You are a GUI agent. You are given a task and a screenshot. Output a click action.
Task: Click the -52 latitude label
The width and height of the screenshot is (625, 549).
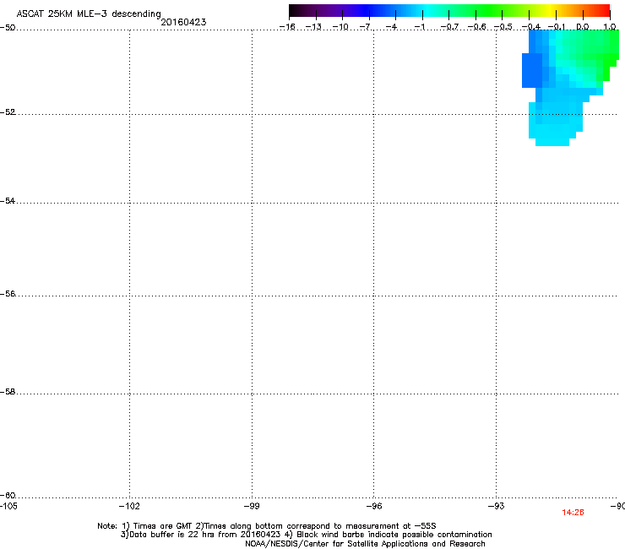8,112
